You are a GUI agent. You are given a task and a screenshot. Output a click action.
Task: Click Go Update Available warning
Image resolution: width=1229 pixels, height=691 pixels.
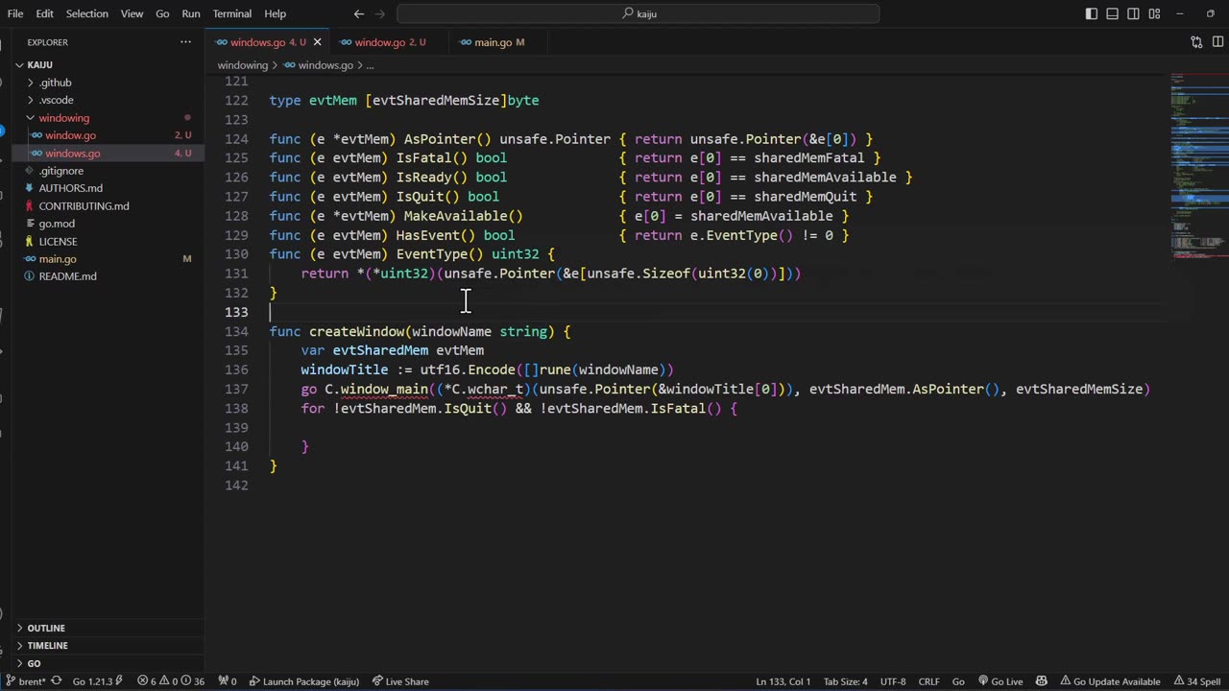1109,681
